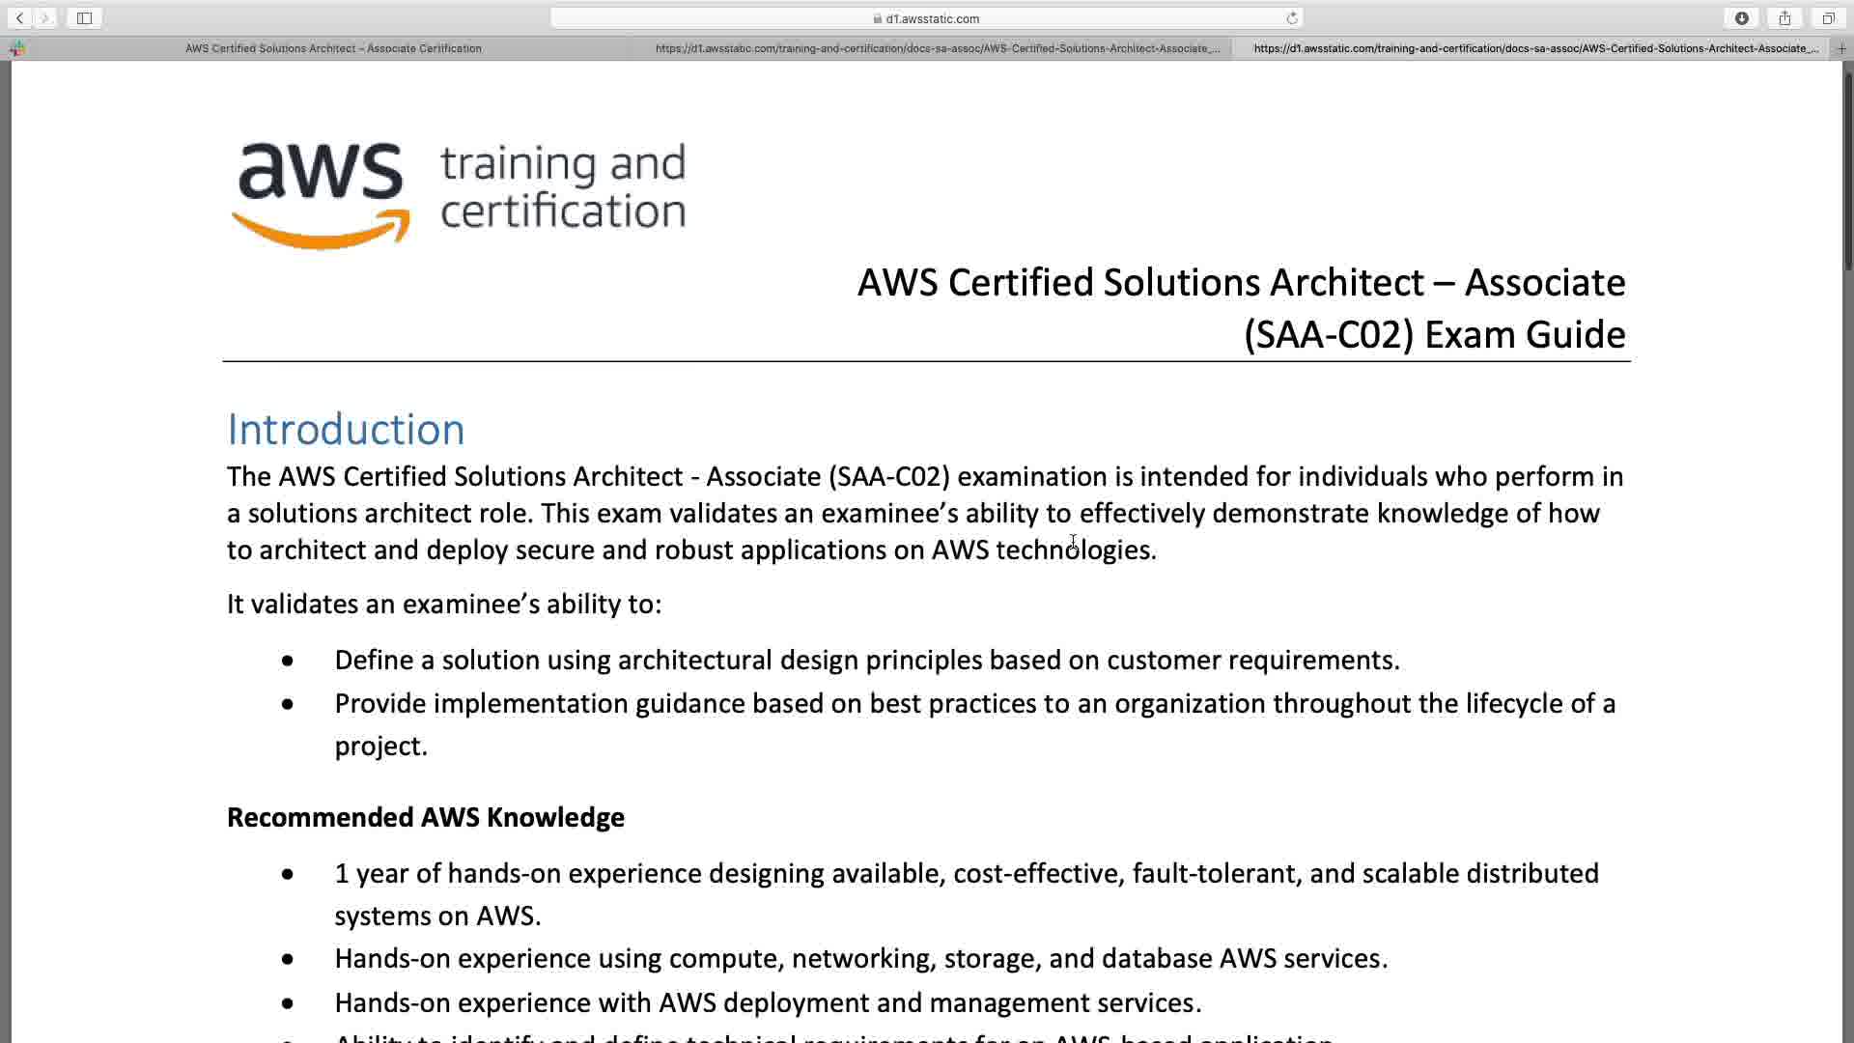Select the rightmost active exam guide tab
The image size is (1854, 1043).
1535,48
